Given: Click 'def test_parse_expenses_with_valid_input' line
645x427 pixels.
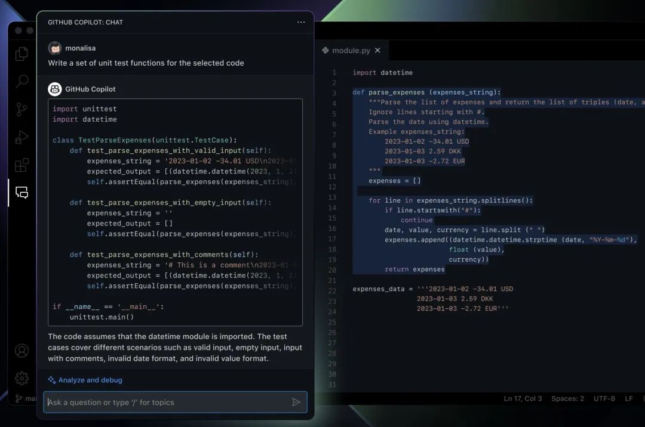Looking at the screenshot, I should coord(170,151).
